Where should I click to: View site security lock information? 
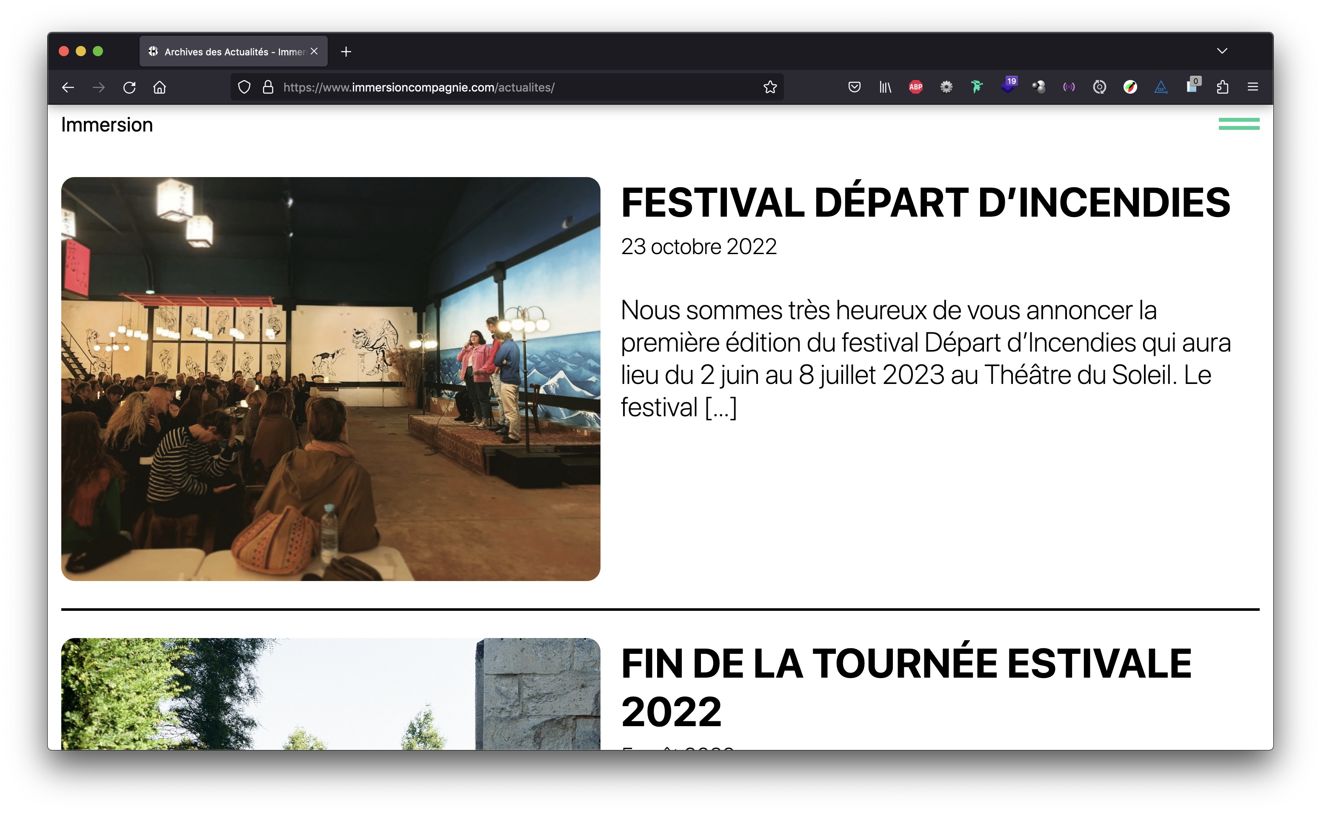(268, 87)
